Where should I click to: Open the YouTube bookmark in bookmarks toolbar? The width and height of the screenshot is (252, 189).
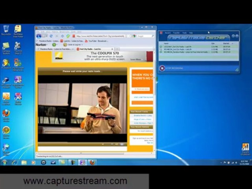point(96,41)
